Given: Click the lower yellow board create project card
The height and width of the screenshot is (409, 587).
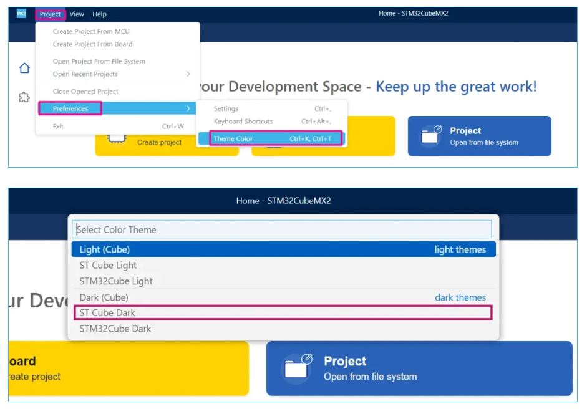Looking at the screenshot, I should click(x=129, y=368).
